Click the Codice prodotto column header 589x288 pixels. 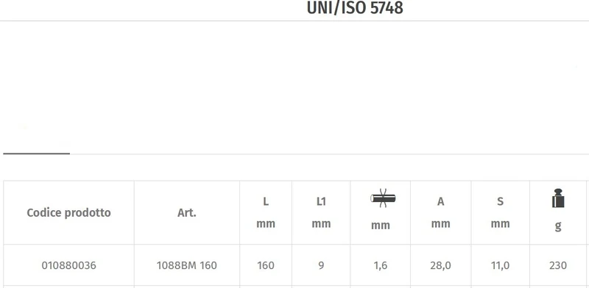[x=68, y=212]
